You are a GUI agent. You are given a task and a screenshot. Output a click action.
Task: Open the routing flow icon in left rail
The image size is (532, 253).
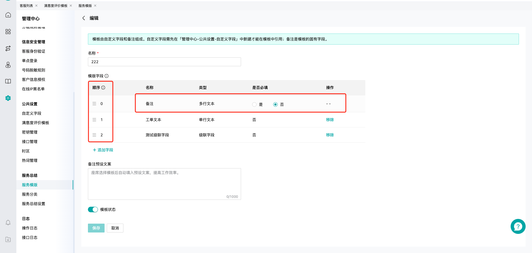pyautogui.click(x=8, y=48)
